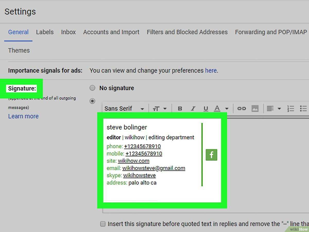Open the Sans Serif font dropdown

click(x=124, y=109)
